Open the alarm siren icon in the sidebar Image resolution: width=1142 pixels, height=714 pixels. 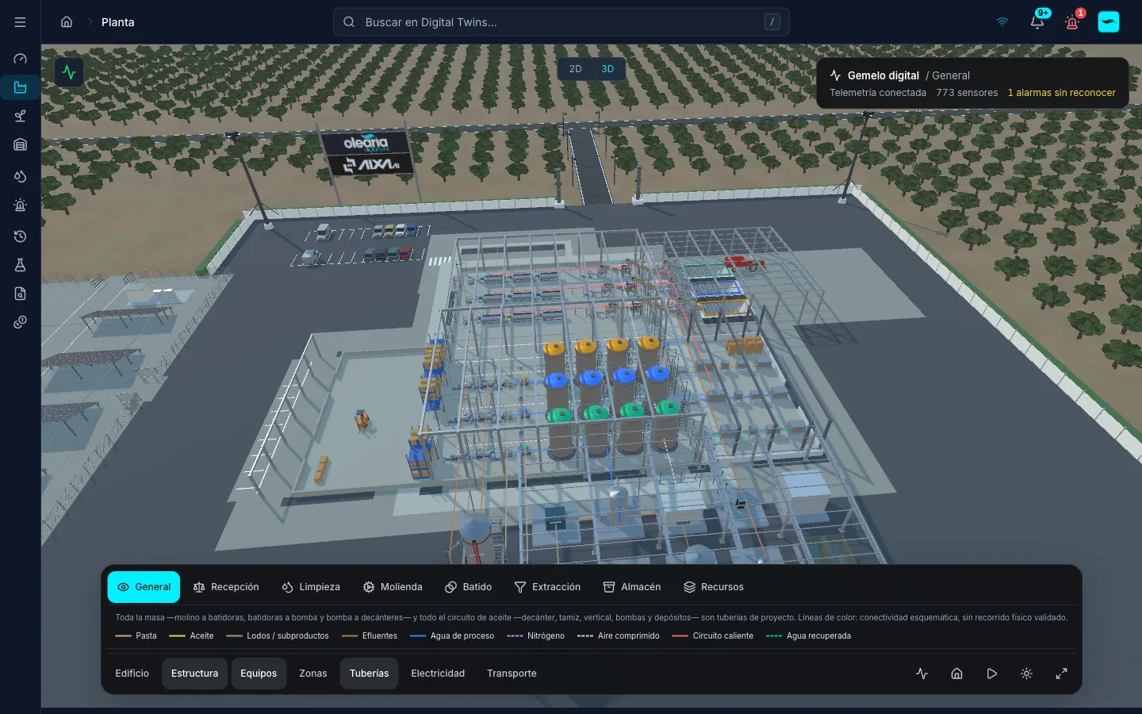point(20,205)
